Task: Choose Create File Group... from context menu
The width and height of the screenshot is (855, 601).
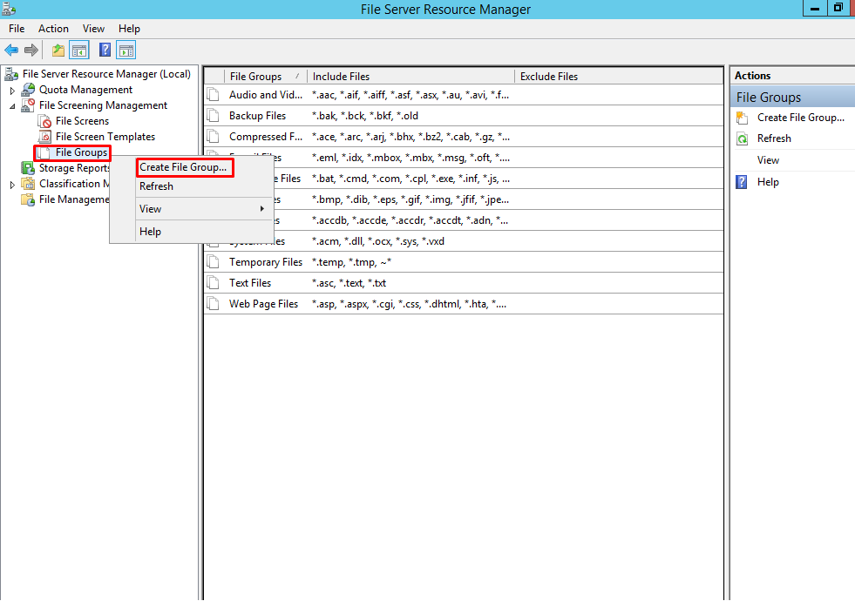Action: coord(183,167)
